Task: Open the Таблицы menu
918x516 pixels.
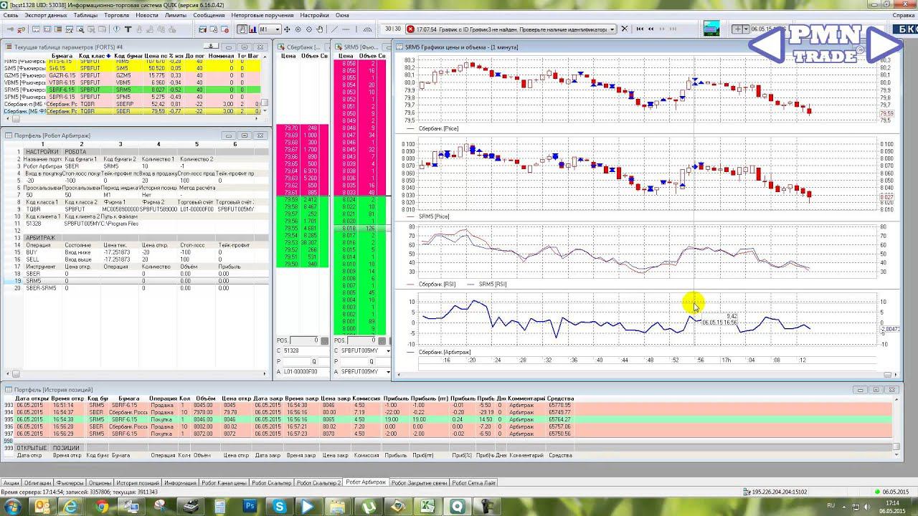Action: point(85,14)
